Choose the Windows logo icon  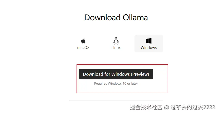(149, 41)
